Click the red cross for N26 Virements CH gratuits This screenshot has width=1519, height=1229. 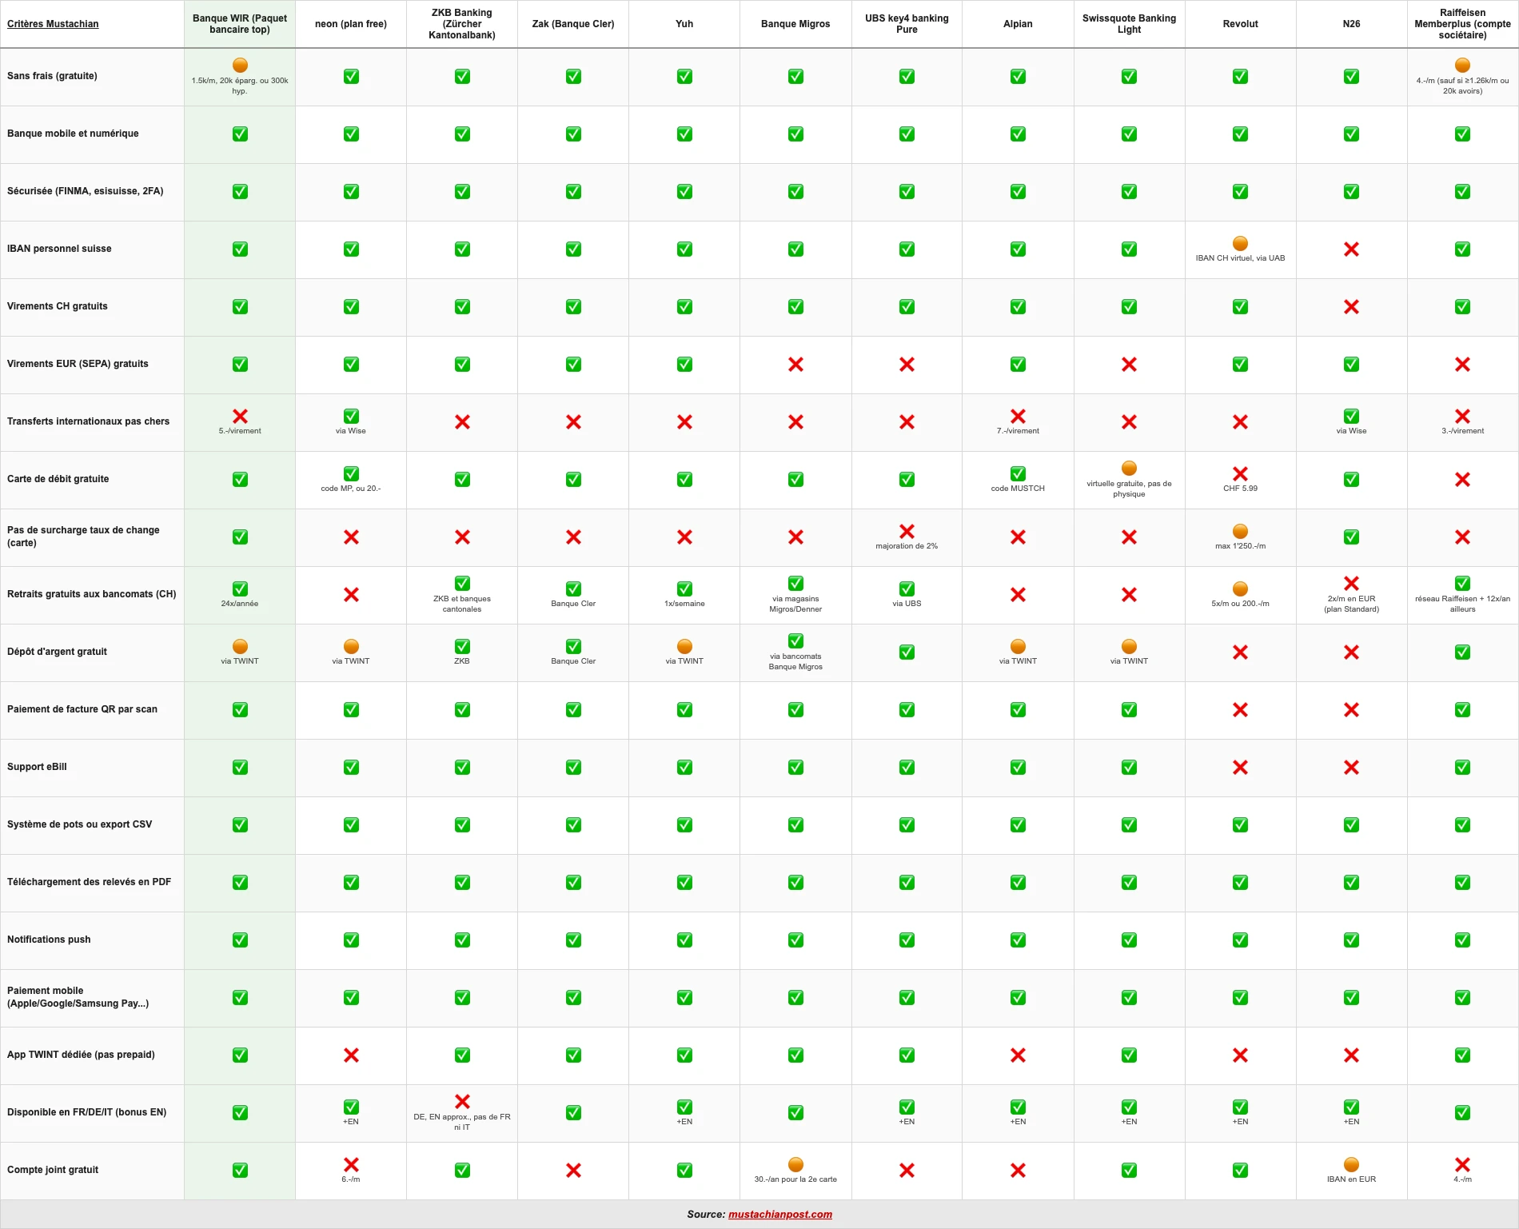[1351, 307]
